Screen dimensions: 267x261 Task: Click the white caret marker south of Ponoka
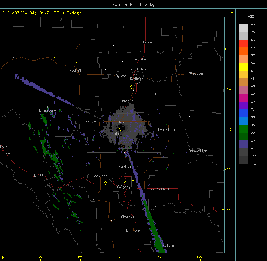(113, 46)
